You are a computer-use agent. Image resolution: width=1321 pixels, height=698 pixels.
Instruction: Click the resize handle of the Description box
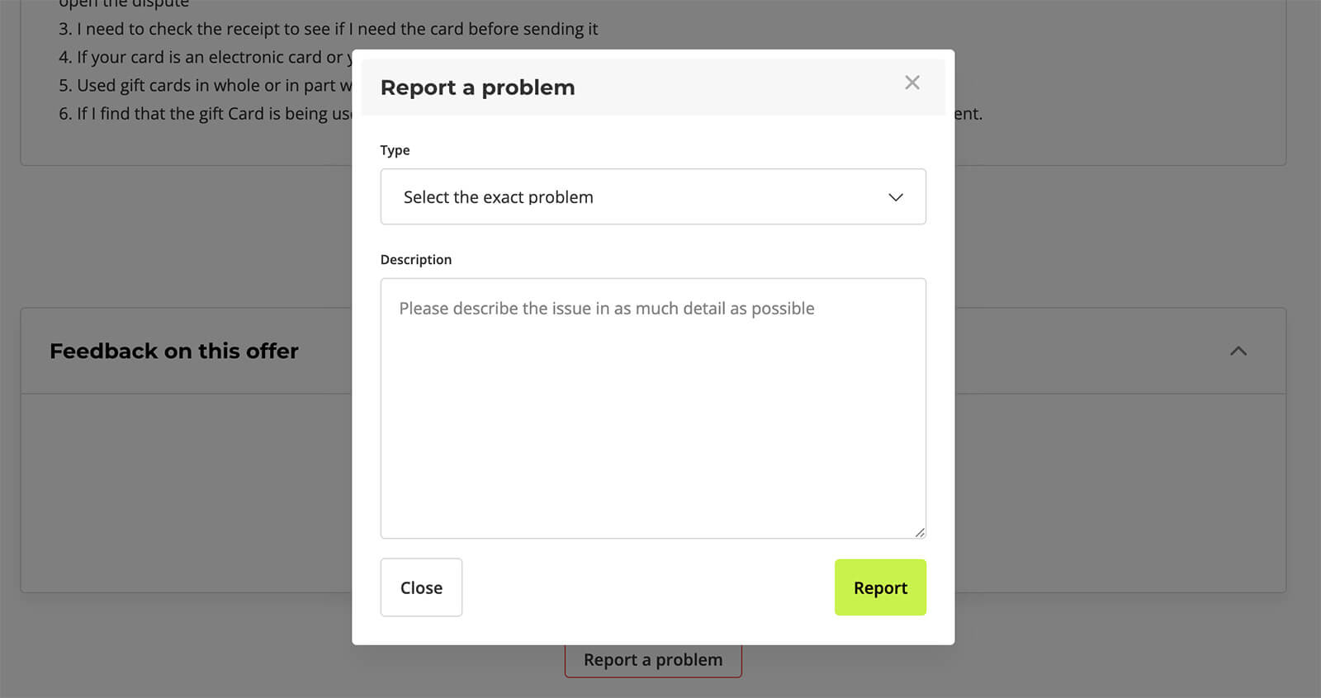(920, 532)
